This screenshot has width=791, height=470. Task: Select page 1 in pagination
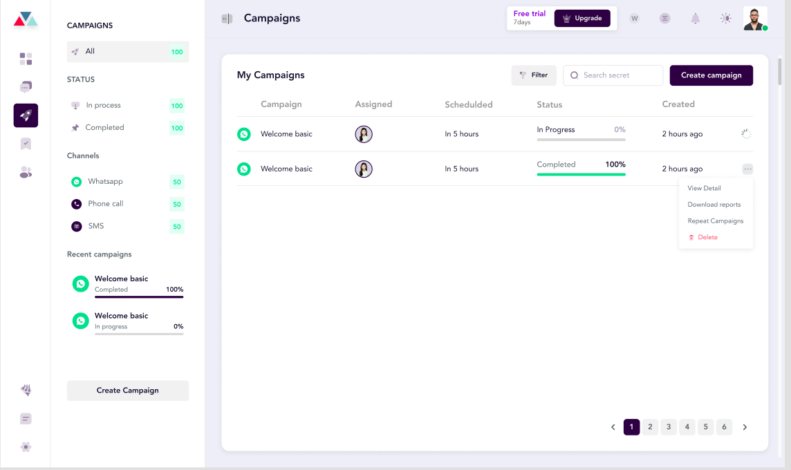[x=631, y=427]
